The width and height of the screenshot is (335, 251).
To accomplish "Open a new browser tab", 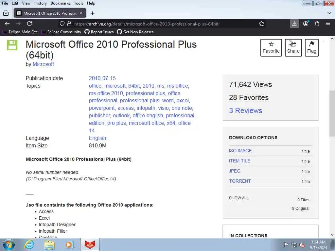I will [x=92, y=13].
